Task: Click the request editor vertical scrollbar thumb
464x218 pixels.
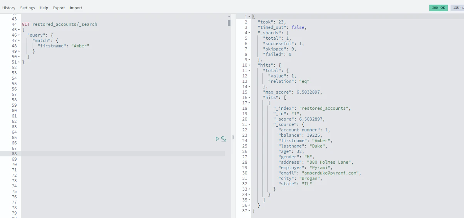Action: pyautogui.click(x=229, y=23)
